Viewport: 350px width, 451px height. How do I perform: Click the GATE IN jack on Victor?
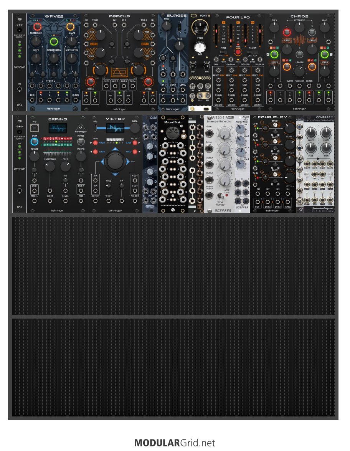click(x=95, y=201)
